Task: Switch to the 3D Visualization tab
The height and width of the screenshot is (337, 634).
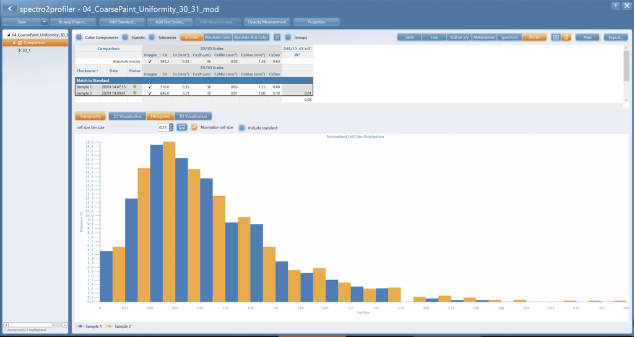Action: [193, 116]
